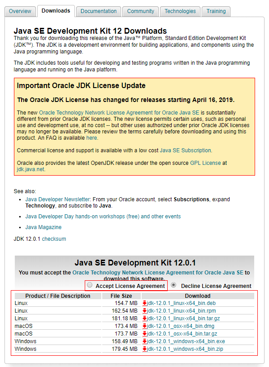Open the Downloads tab
This screenshot has width=269, height=367.
[56, 11]
